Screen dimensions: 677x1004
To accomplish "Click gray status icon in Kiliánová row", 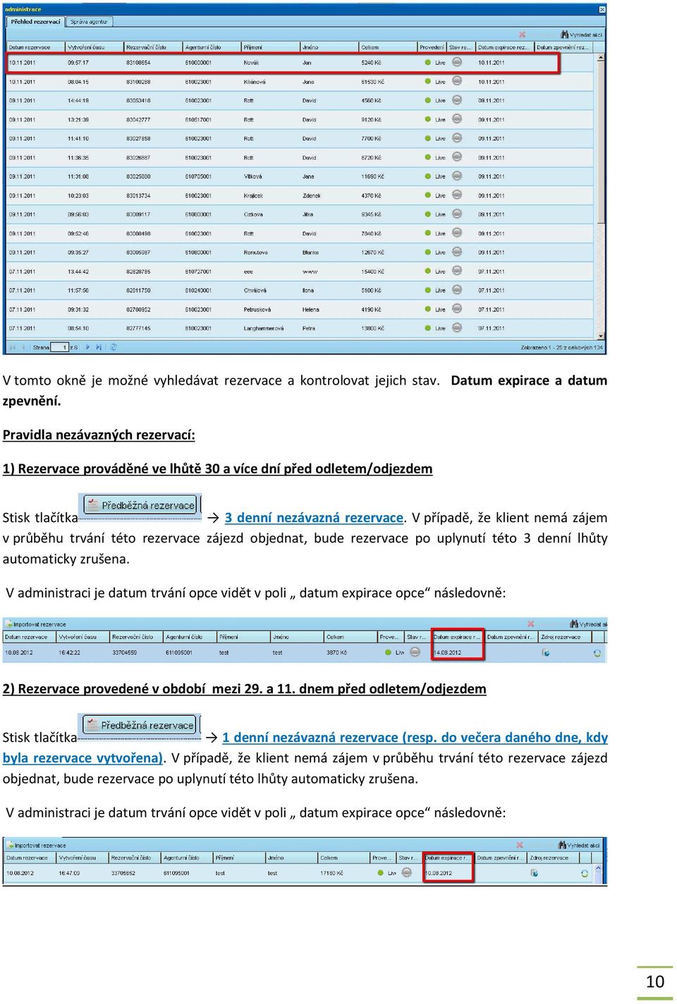I will [x=457, y=81].
